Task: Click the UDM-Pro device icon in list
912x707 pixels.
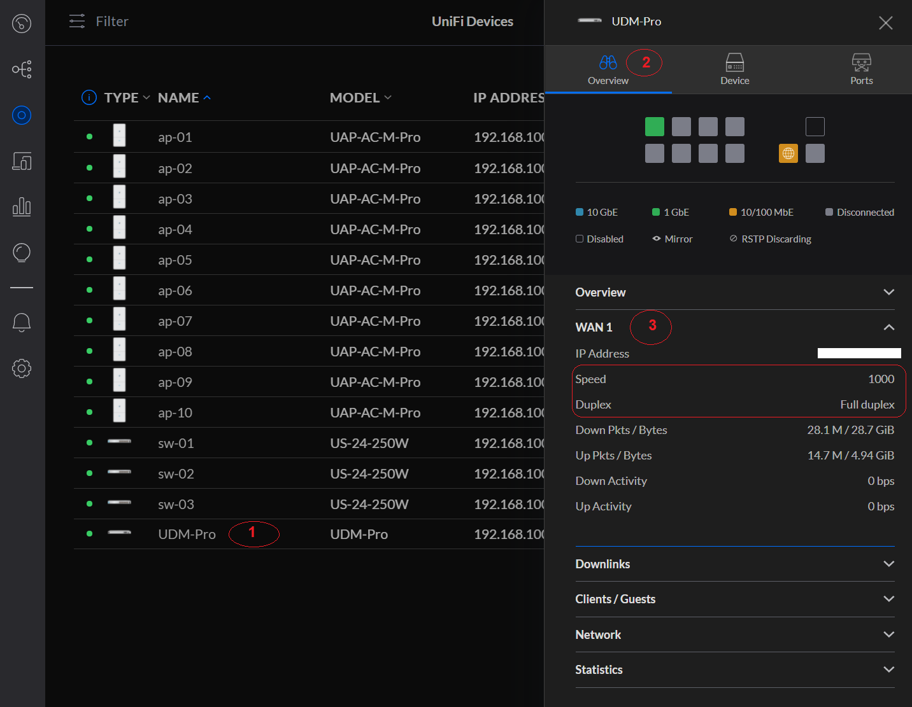Action: [119, 532]
